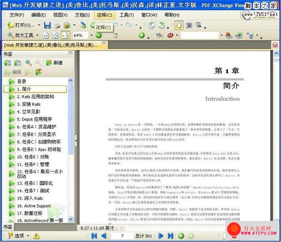Click bookmarks list scroll up arrow
This screenshot has width=281, height=242.
click(x=71, y=80)
